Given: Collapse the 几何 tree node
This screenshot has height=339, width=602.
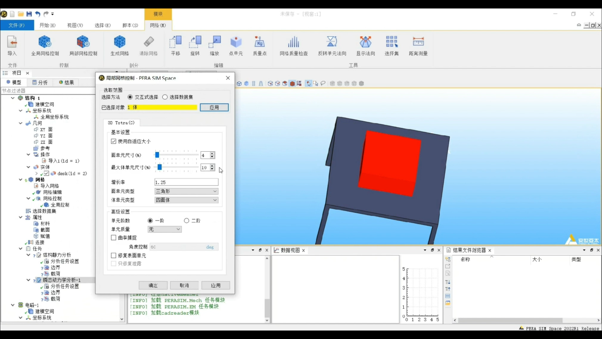Looking at the screenshot, I should [21, 123].
